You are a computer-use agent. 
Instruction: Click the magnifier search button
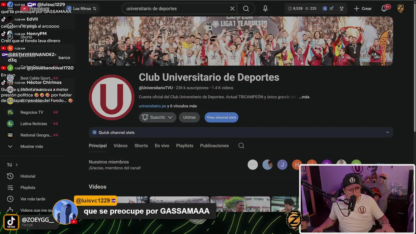246,8
